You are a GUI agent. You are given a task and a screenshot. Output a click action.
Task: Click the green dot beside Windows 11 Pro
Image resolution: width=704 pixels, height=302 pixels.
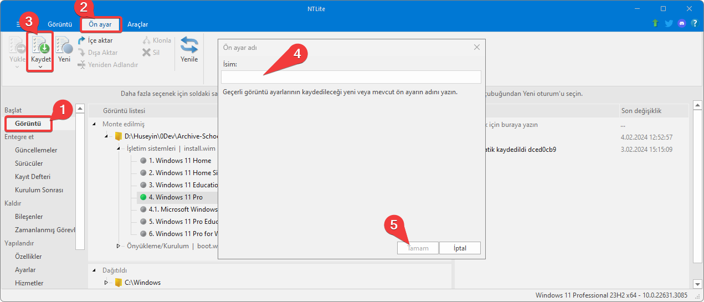pyautogui.click(x=143, y=197)
